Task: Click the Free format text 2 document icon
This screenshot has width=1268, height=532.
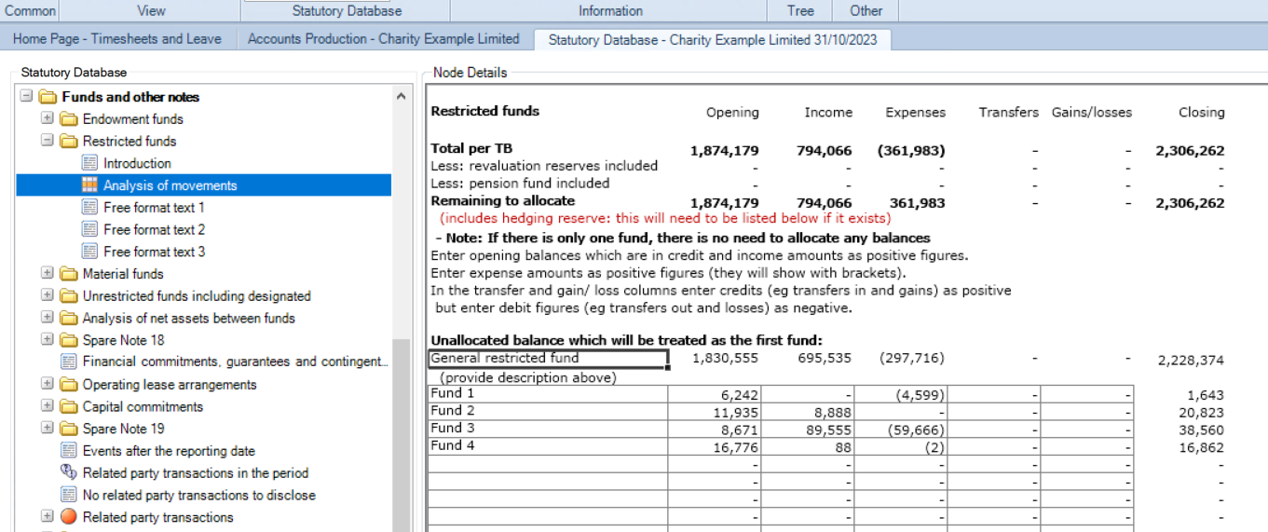Action: [x=89, y=229]
